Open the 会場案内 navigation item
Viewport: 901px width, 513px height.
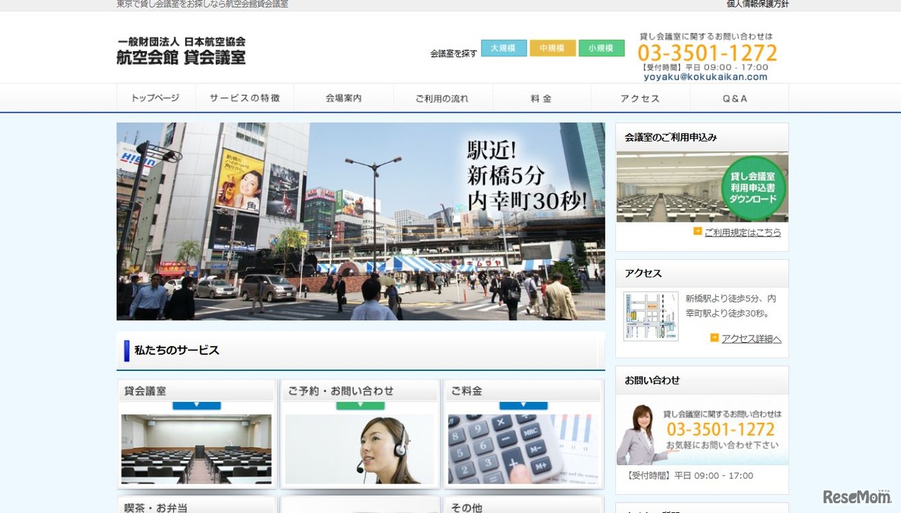tap(344, 99)
